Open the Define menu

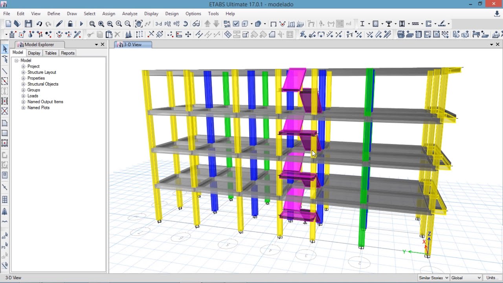54,13
